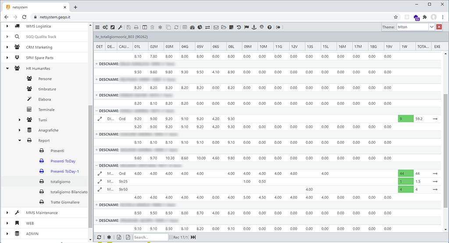This screenshot has height=243, width=449.
Task: Click the envelope mail icon
Action: [216, 27]
